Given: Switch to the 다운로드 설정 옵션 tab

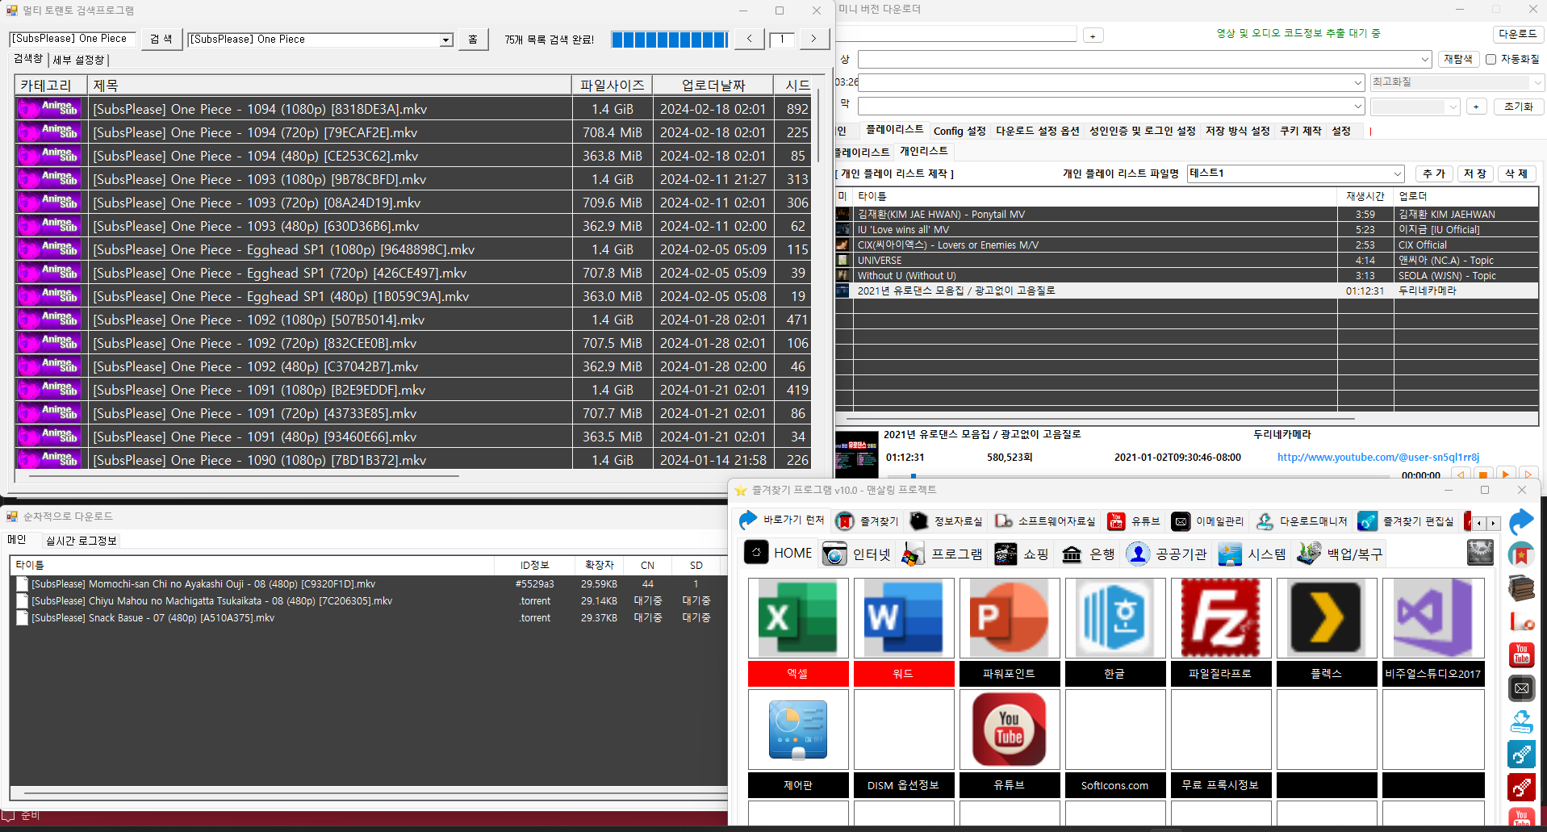Looking at the screenshot, I should click(1037, 131).
